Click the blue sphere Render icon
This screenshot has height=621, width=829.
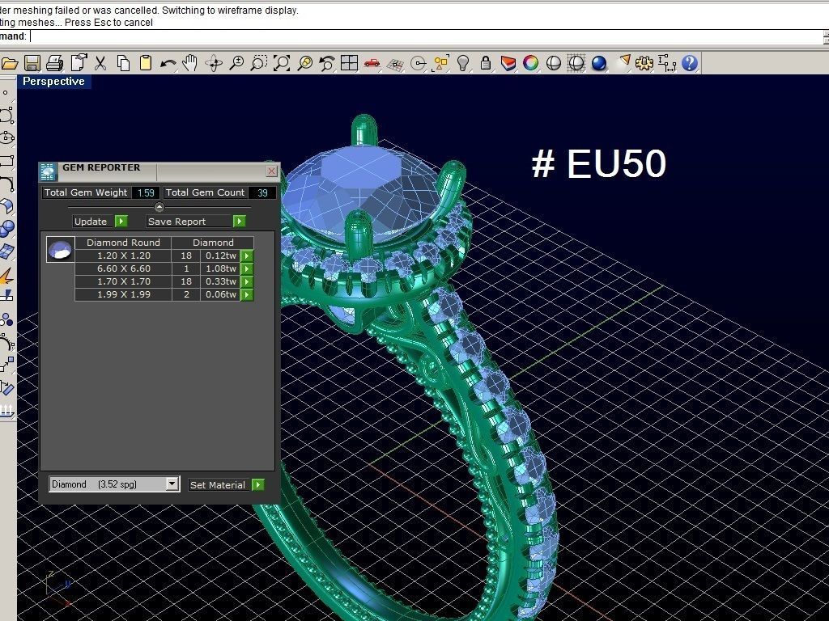pyautogui.click(x=598, y=63)
